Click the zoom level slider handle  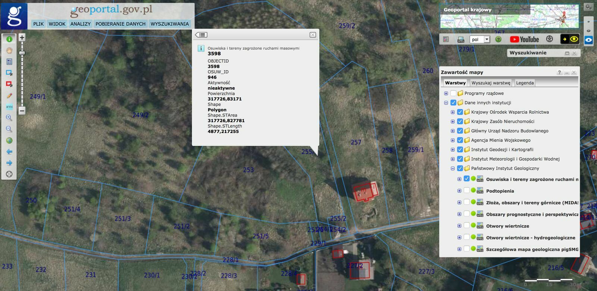click(22, 53)
